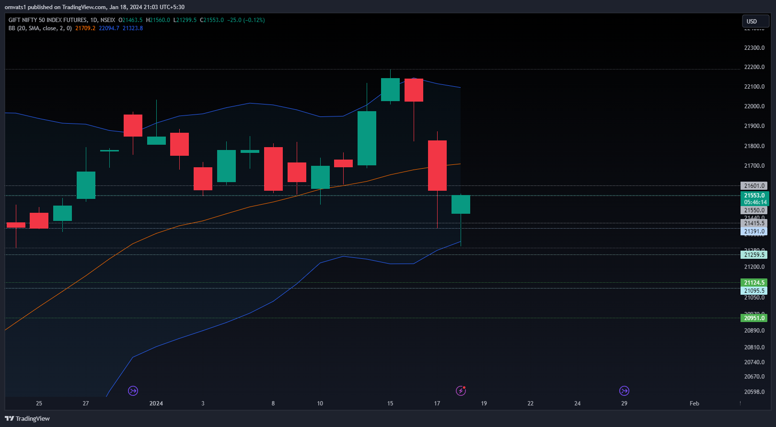Click the 21550.0 price line label
Screen dimensions: 776x427
754,210
